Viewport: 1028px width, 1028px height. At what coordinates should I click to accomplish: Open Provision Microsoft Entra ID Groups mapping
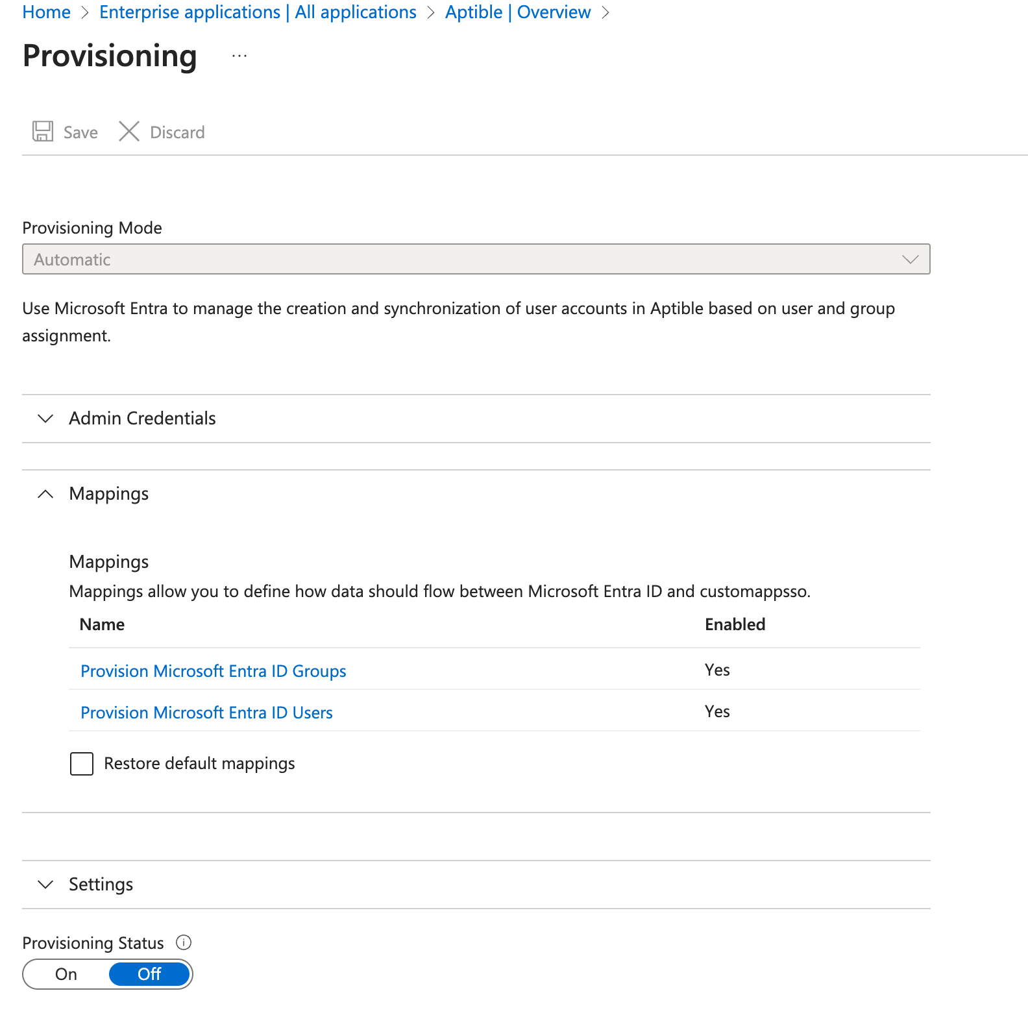213,671
